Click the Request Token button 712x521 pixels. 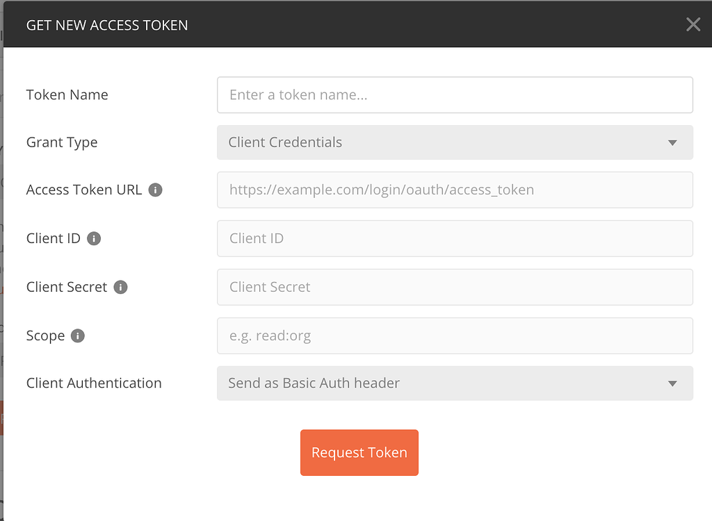(x=359, y=453)
